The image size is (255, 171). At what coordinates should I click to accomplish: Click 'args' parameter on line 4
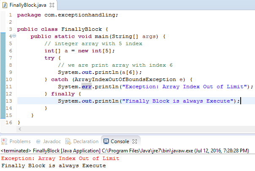point(149,36)
